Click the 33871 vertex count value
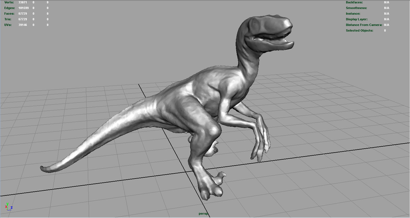This screenshot has width=410, height=218. [x=23, y=2]
